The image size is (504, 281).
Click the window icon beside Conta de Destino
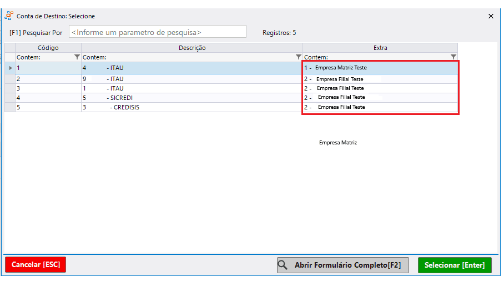click(9, 16)
